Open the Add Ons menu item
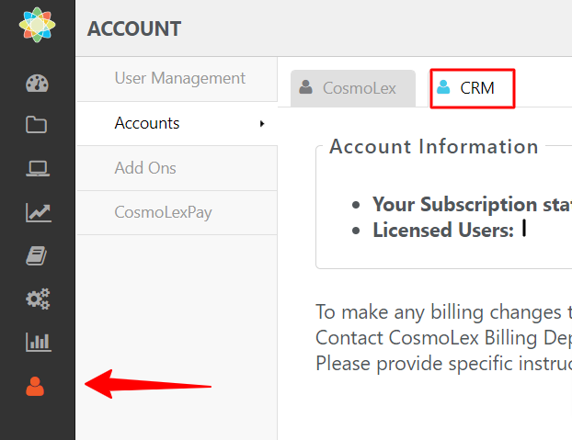Image resolution: width=572 pixels, height=440 pixels. pos(145,168)
